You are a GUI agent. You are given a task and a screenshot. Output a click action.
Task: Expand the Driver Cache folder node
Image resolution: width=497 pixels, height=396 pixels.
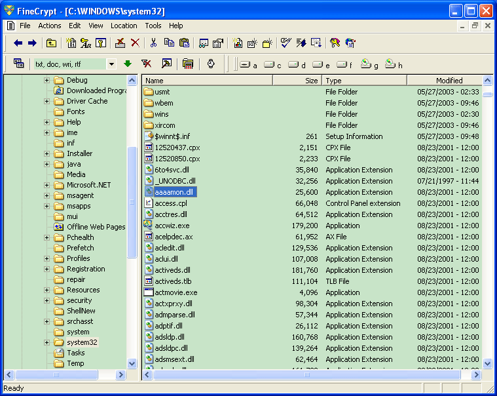click(46, 101)
